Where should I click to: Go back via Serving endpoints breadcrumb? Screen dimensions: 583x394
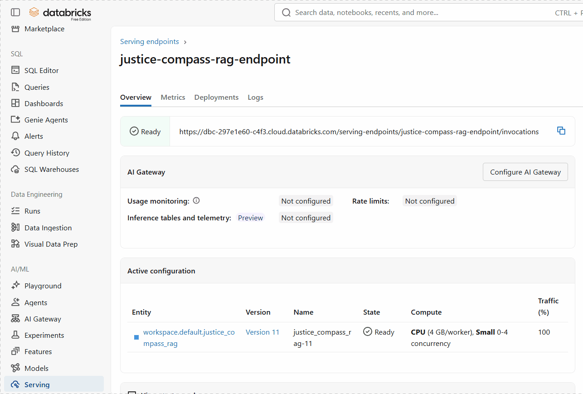[x=150, y=42]
